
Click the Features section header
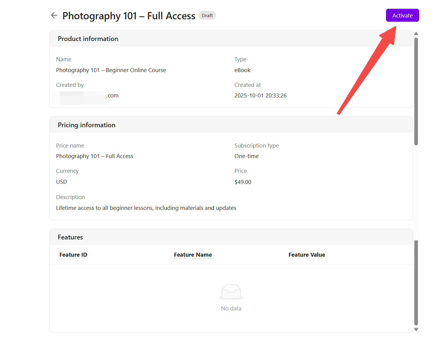click(70, 237)
